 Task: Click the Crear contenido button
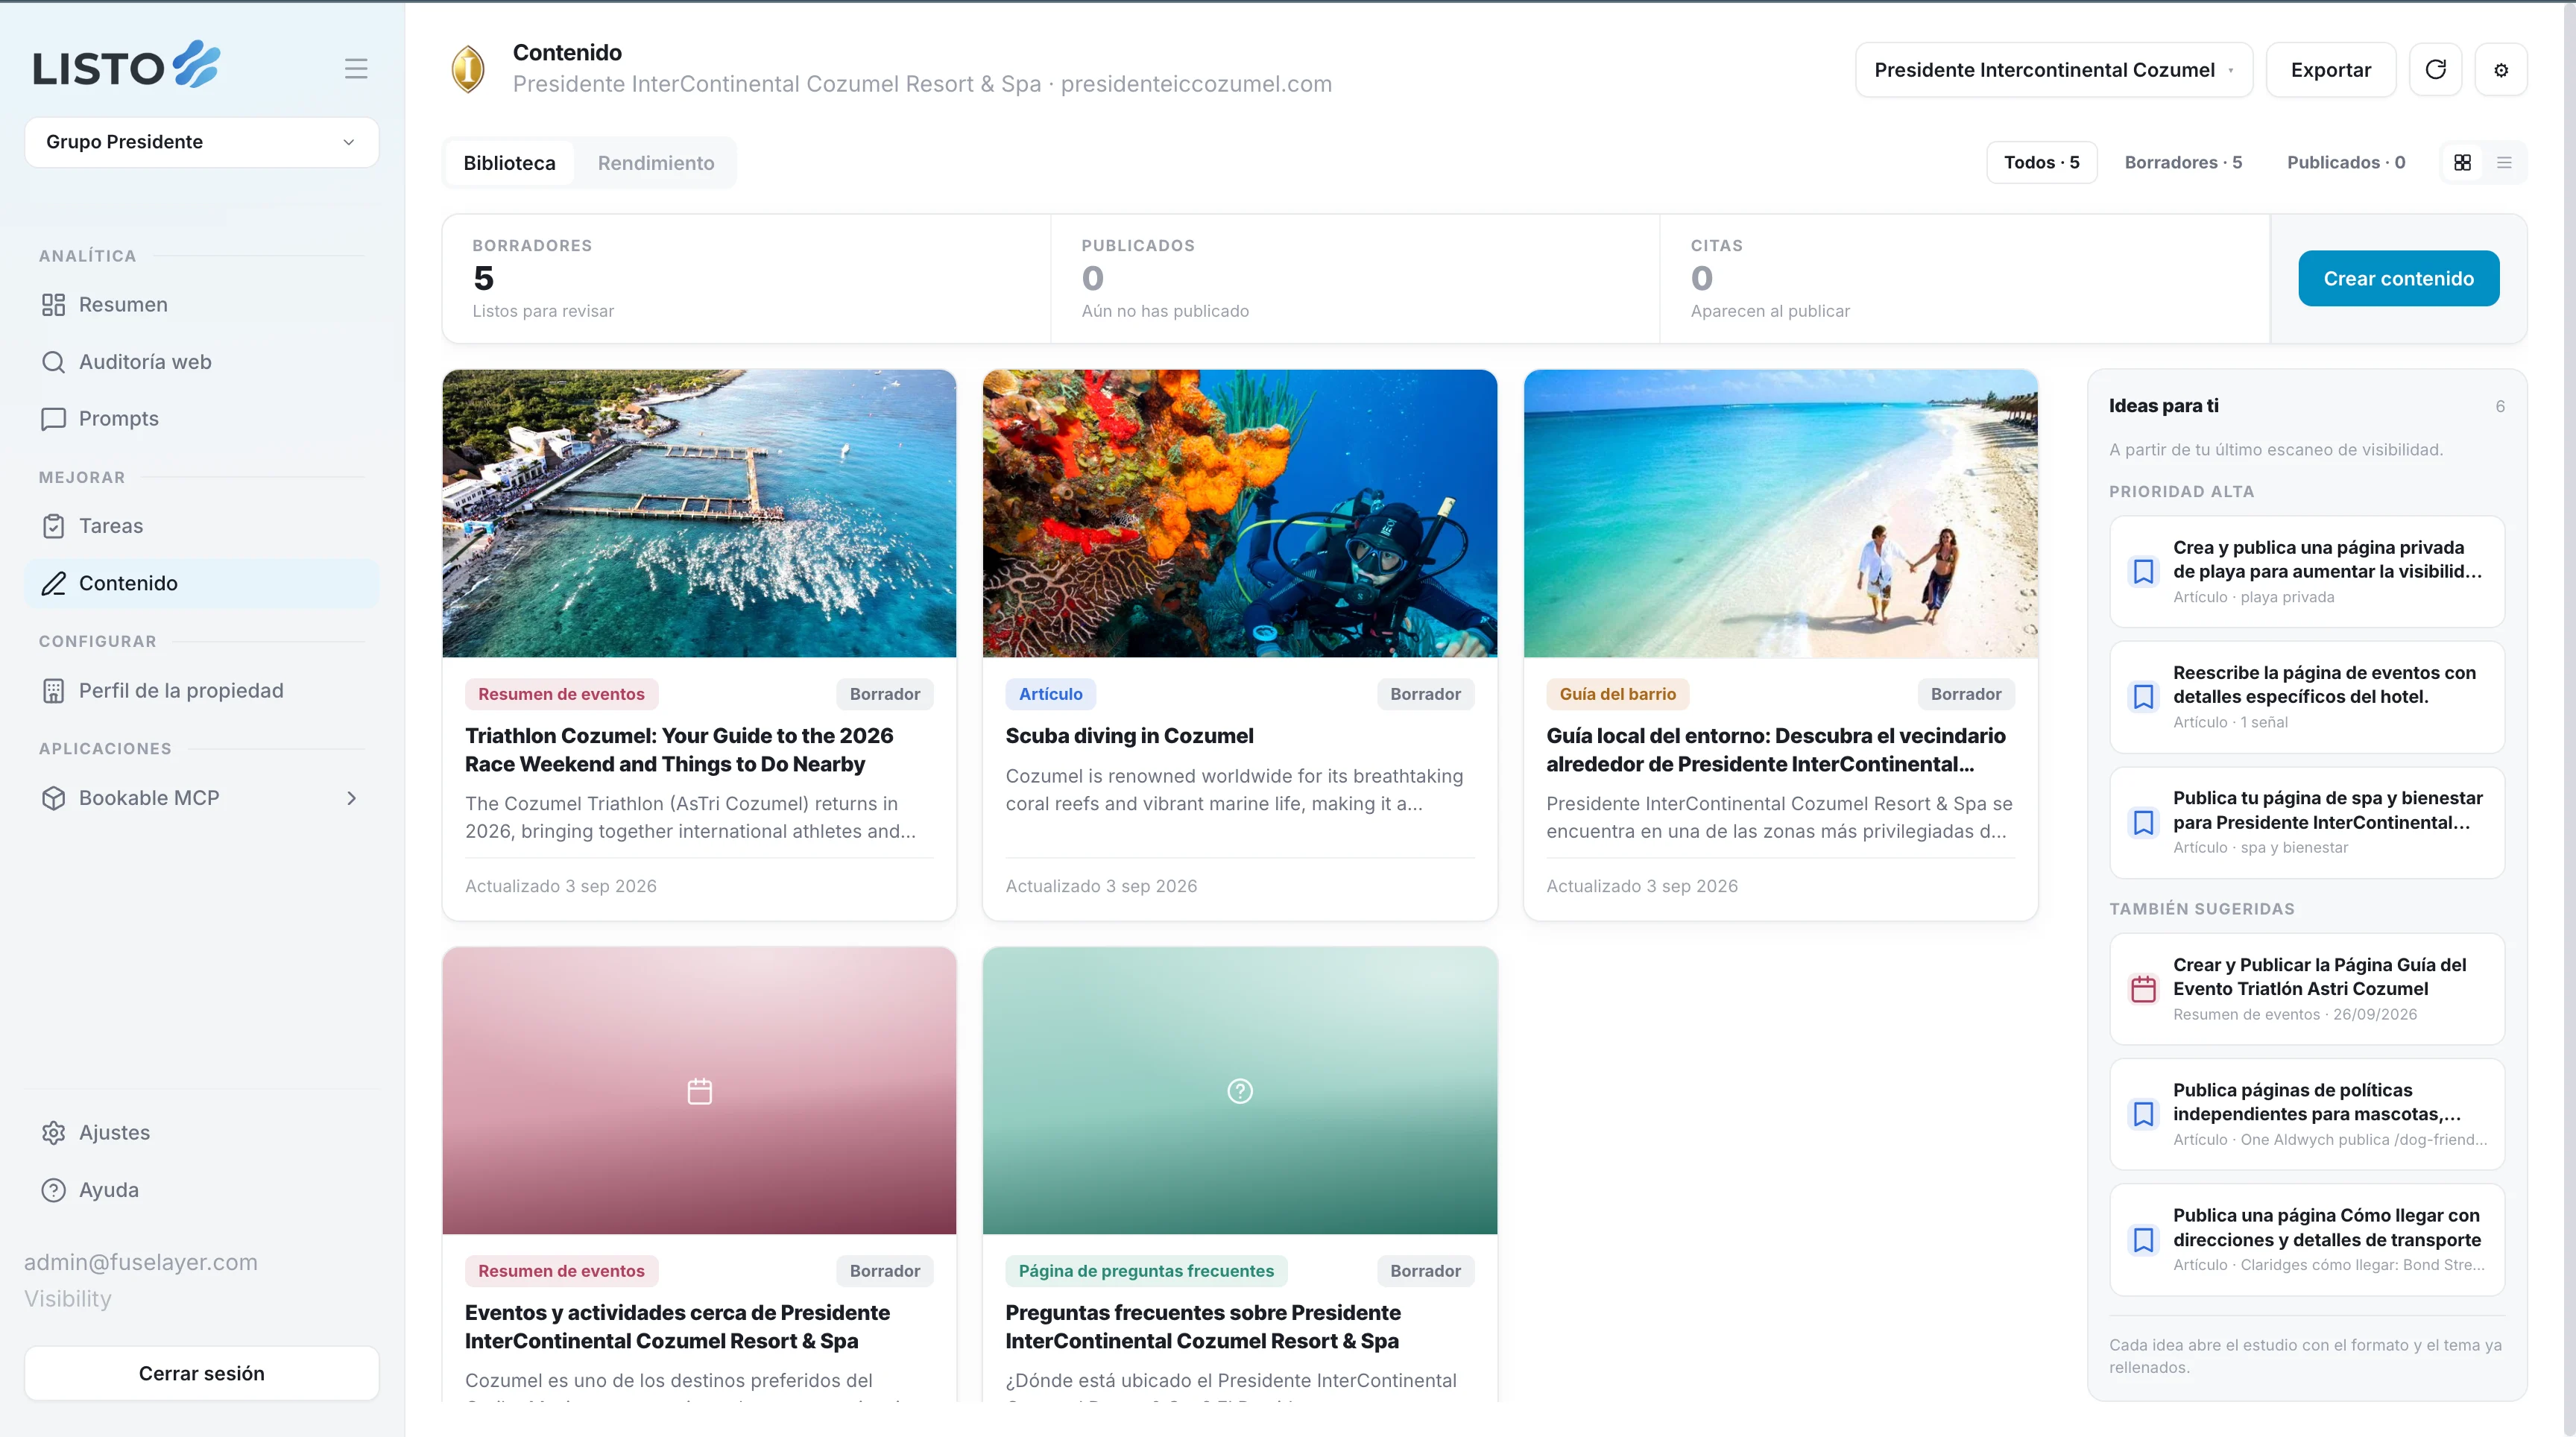(x=2398, y=278)
